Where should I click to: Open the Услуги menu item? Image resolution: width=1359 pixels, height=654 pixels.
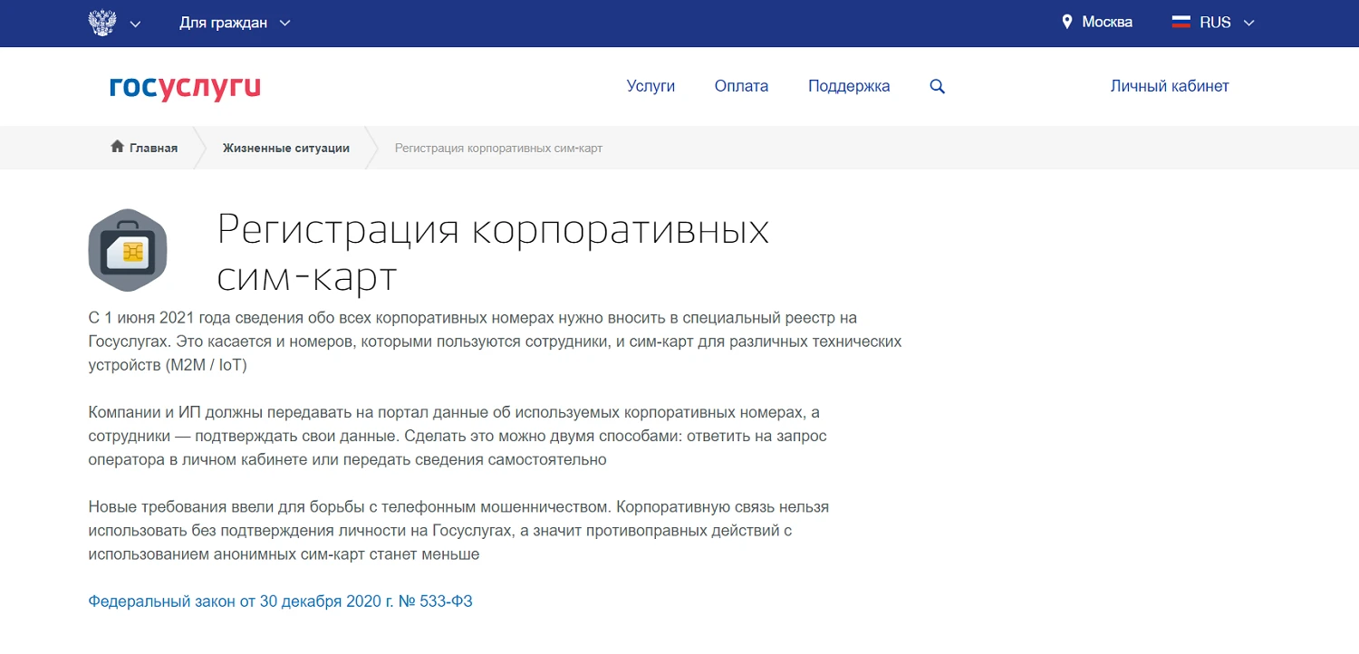pos(651,86)
